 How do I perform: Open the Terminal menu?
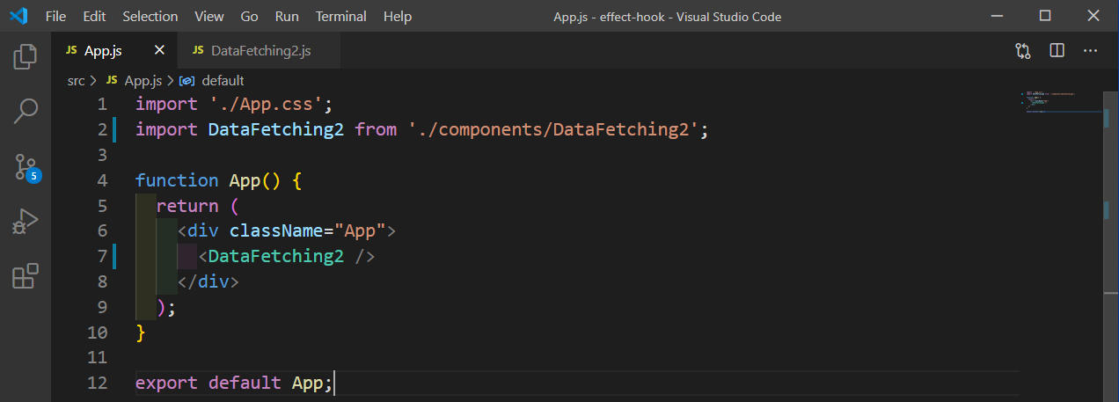[x=342, y=16]
